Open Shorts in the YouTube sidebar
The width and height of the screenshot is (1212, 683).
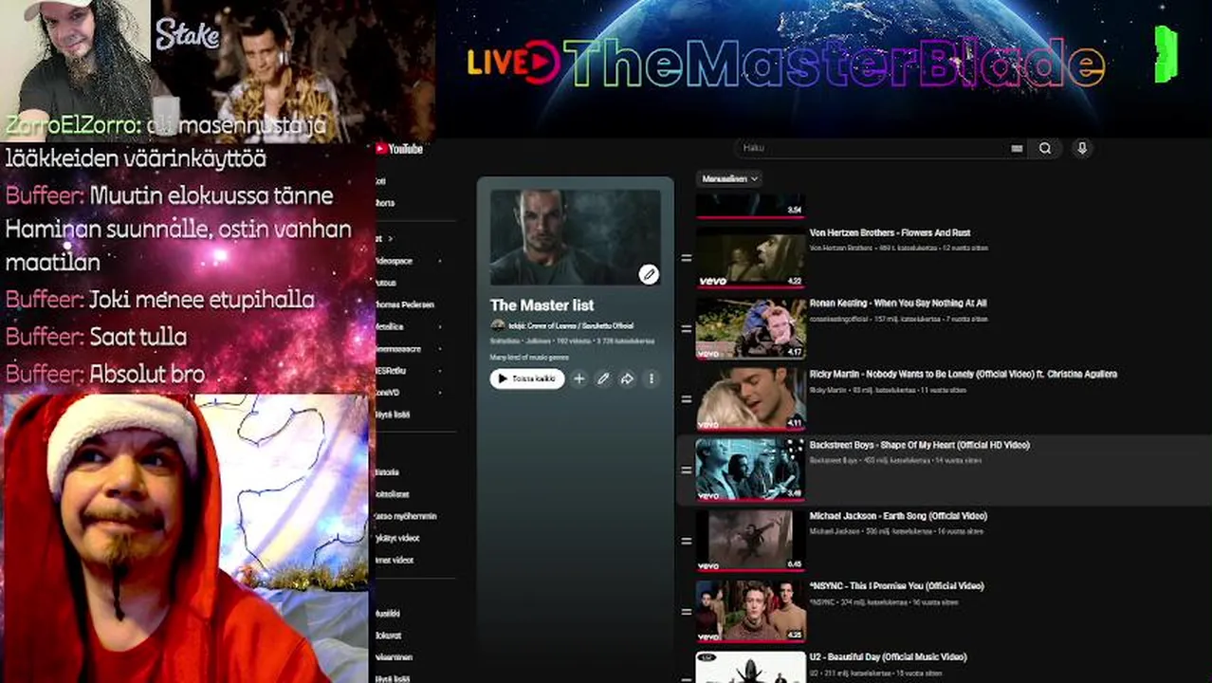point(384,203)
